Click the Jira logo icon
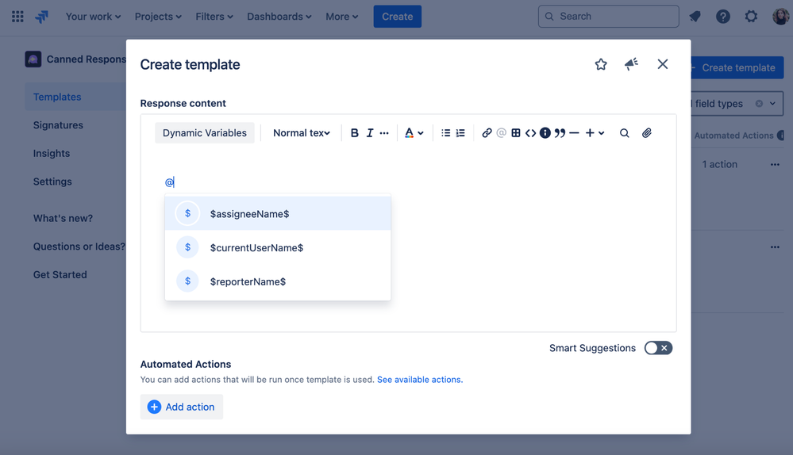 click(x=42, y=17)
